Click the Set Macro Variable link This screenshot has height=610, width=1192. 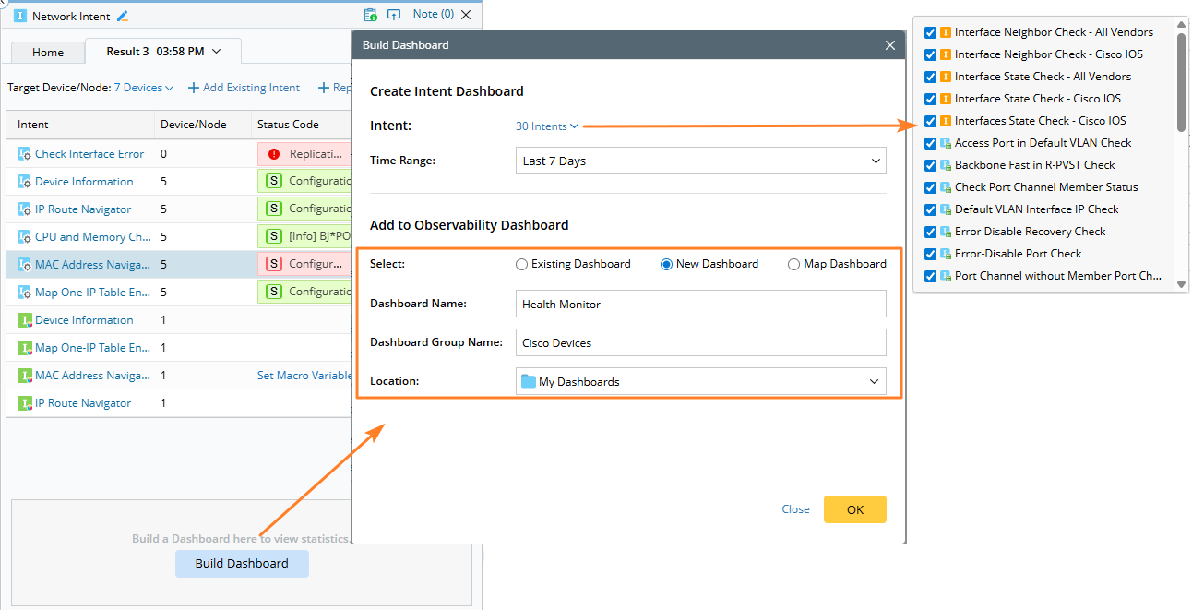pyautogui.click(x=304, y=376)
